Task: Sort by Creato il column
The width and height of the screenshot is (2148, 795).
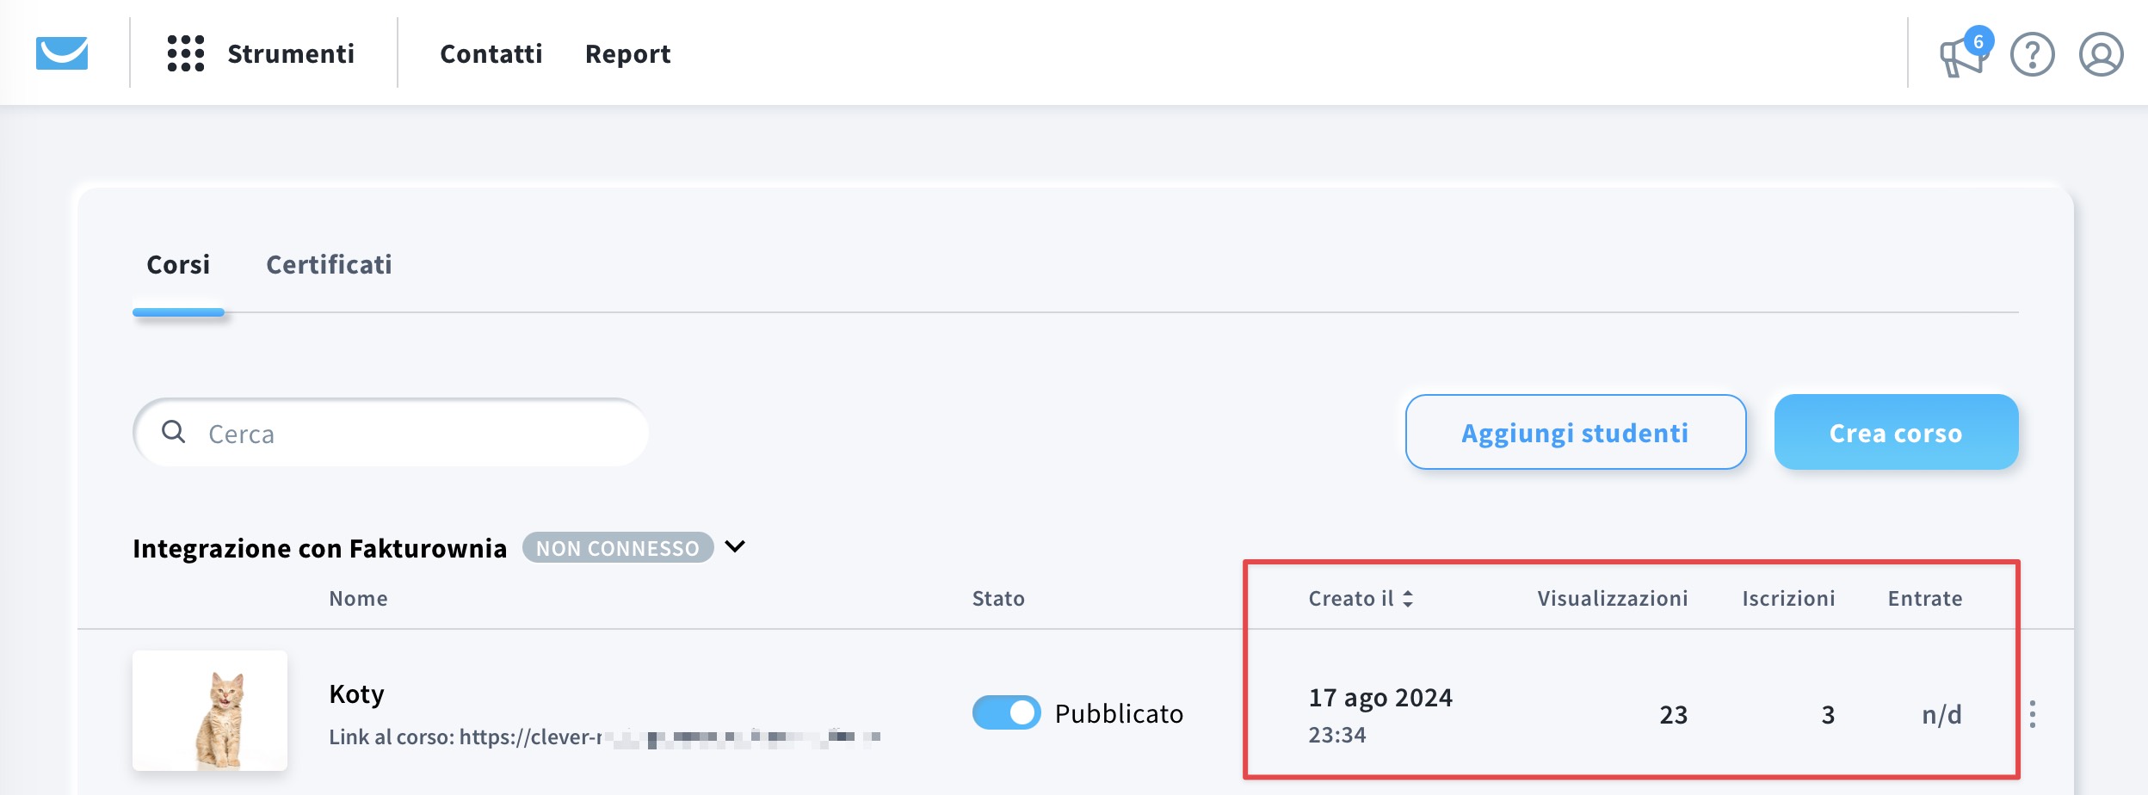Action: 1361,599
